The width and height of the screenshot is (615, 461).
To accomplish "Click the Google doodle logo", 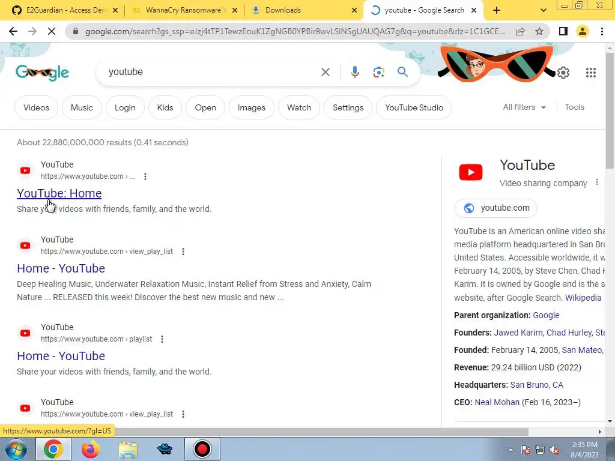I will (43, 73).
